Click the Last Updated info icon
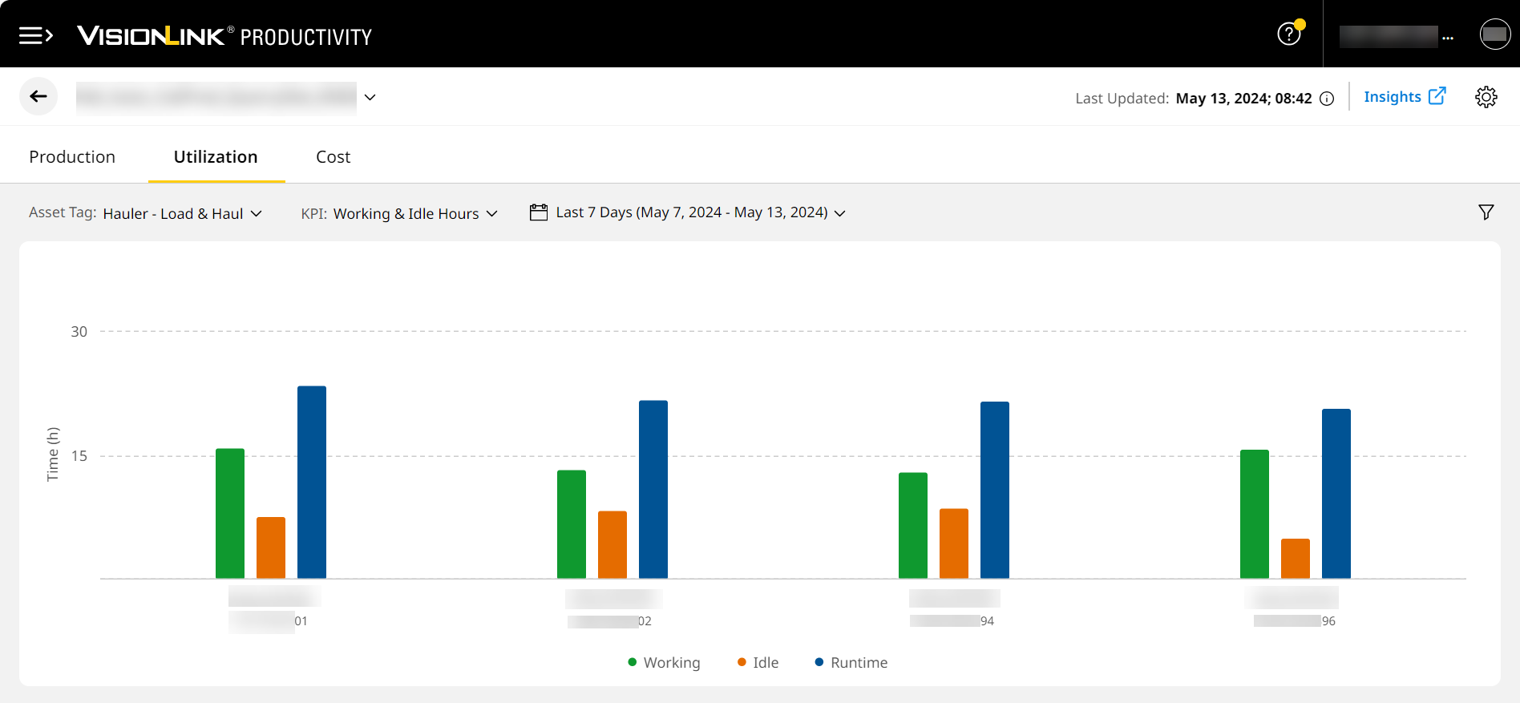This screenshot has height=703, width=1520. (1328, 99)
